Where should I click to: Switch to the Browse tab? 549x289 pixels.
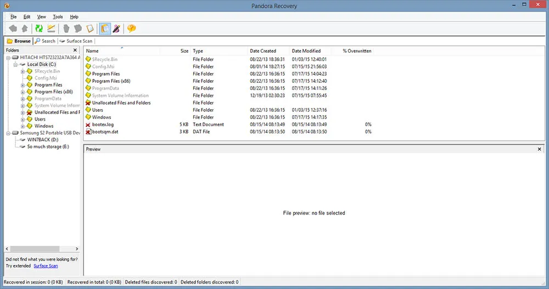19,41
